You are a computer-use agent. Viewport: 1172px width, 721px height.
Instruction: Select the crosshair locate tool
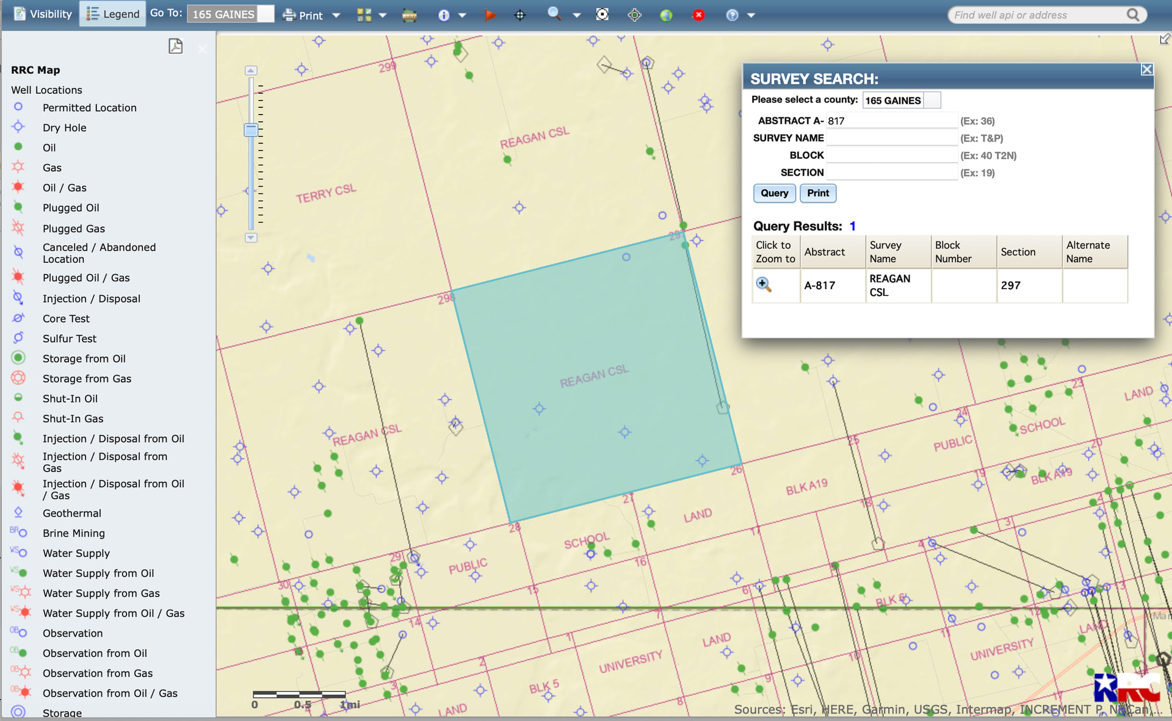tap(520, 15)
